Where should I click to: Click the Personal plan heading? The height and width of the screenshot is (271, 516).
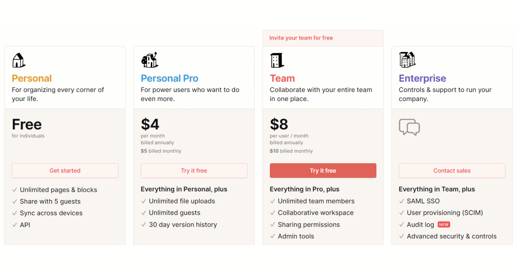(32, 78)
